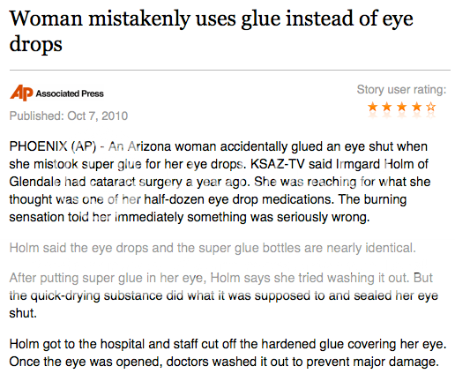The height and width of the screenshot is (381, 455).
Task: Click the headline 'Woman mistakenly uses glue'
Action: tap(145, 19)
